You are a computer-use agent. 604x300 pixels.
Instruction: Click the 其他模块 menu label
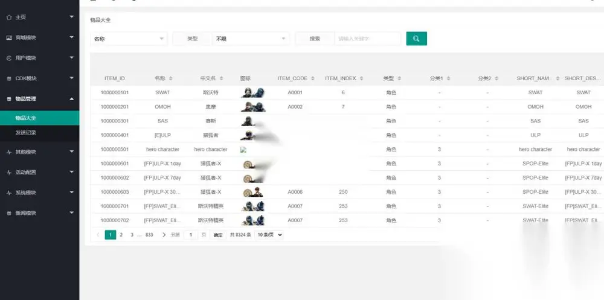tap(26, 152)
